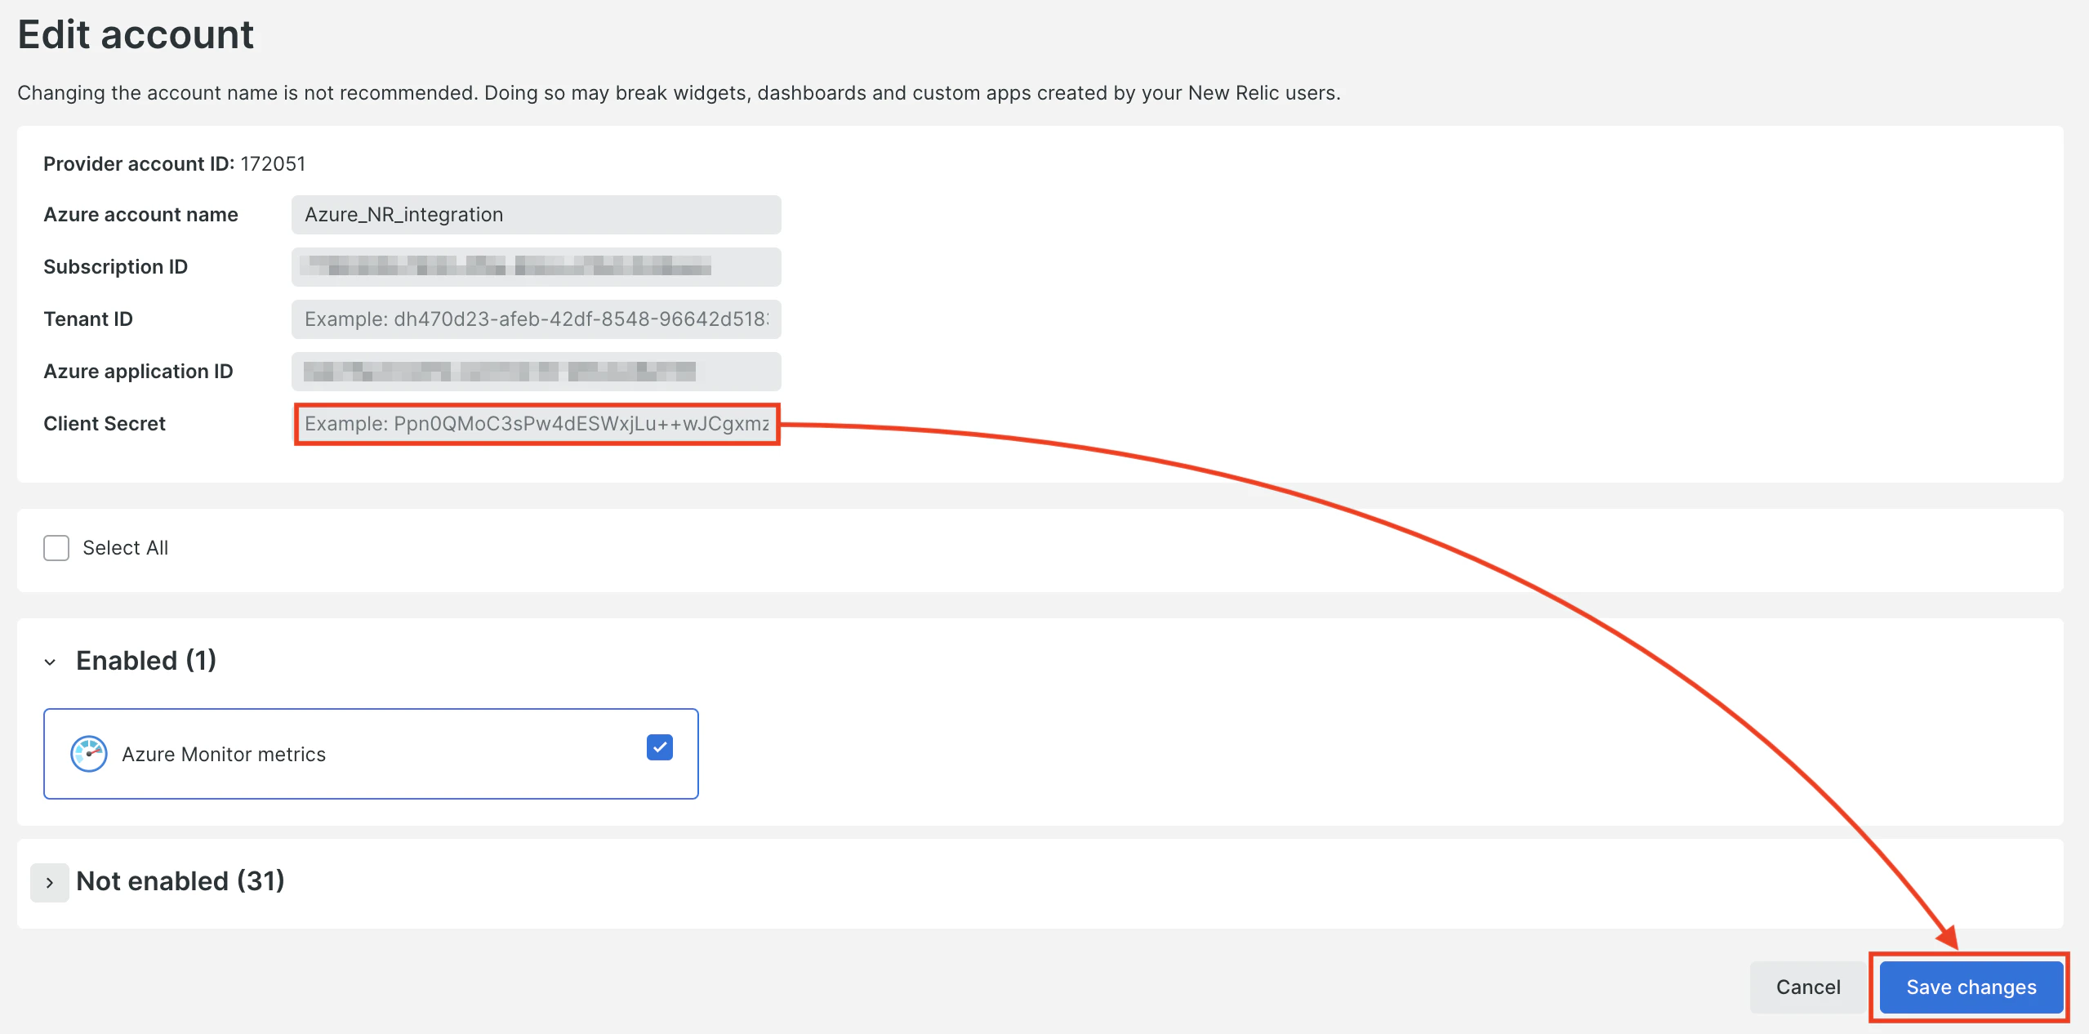Click the Azure application ID label

point(138,372)
